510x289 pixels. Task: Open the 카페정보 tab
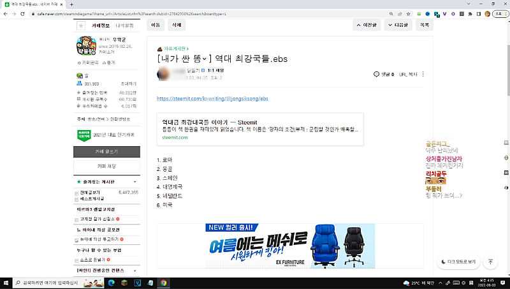point(101,26)
